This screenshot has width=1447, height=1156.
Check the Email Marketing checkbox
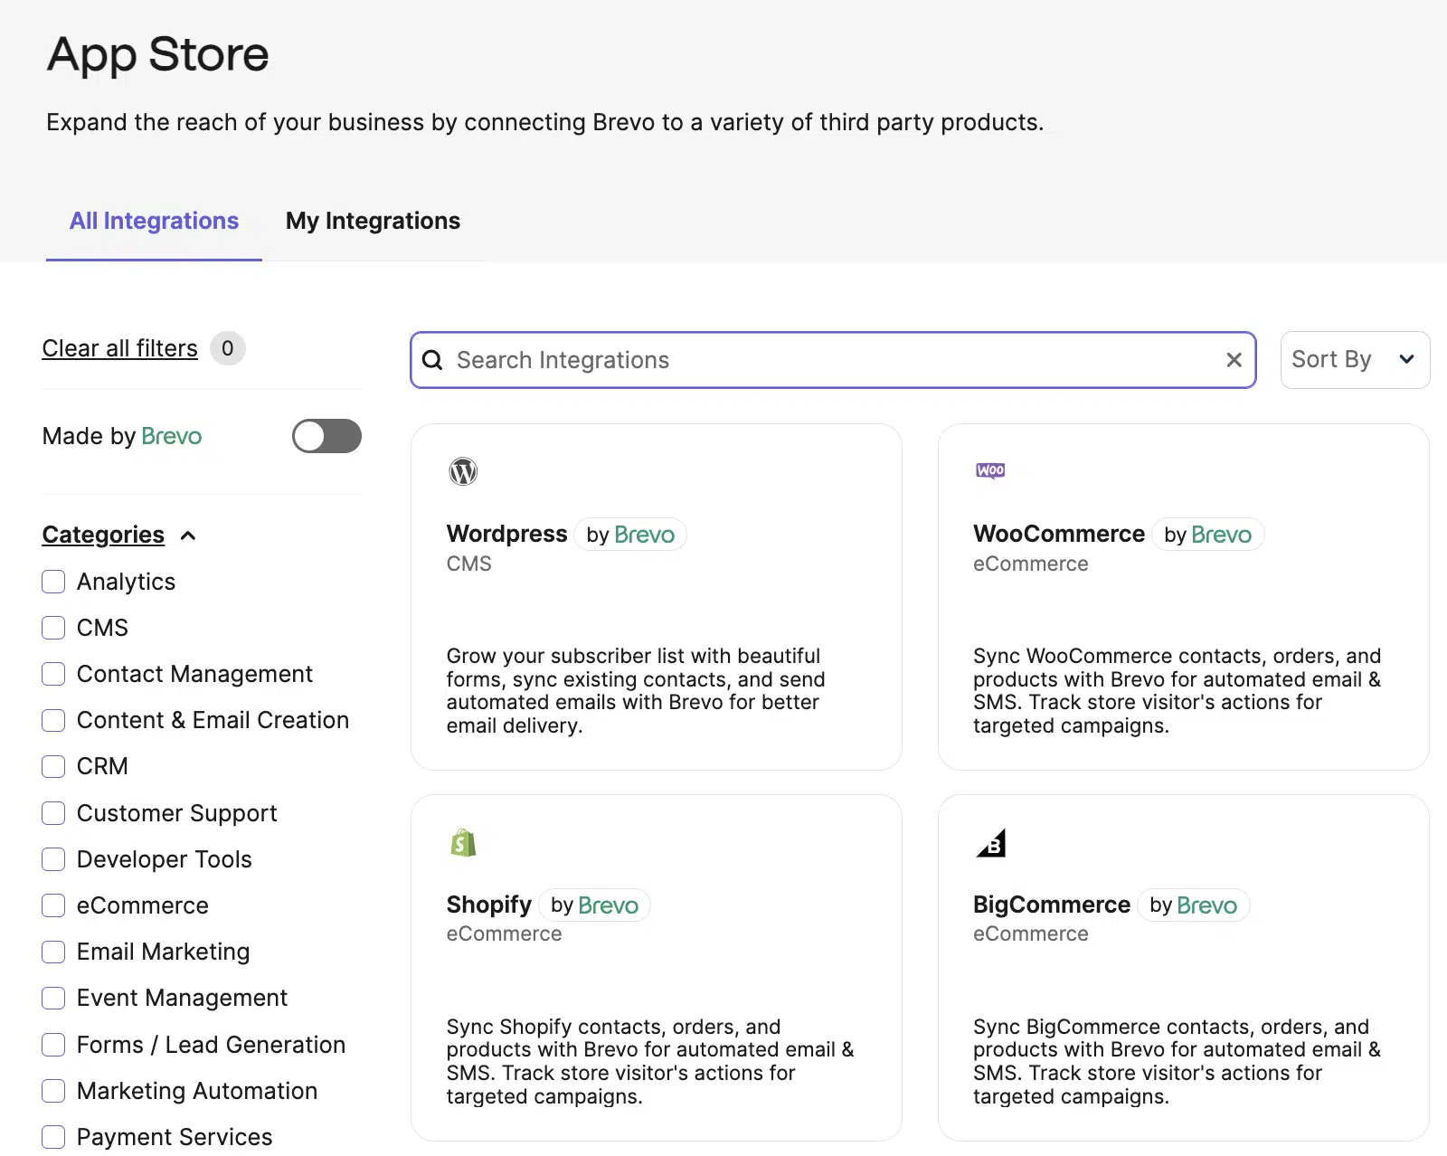click(53, 952)
